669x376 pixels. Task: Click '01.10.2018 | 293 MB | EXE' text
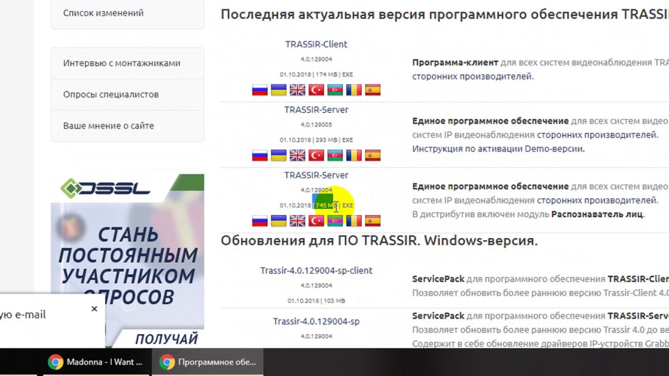click(x=316, y=140)
